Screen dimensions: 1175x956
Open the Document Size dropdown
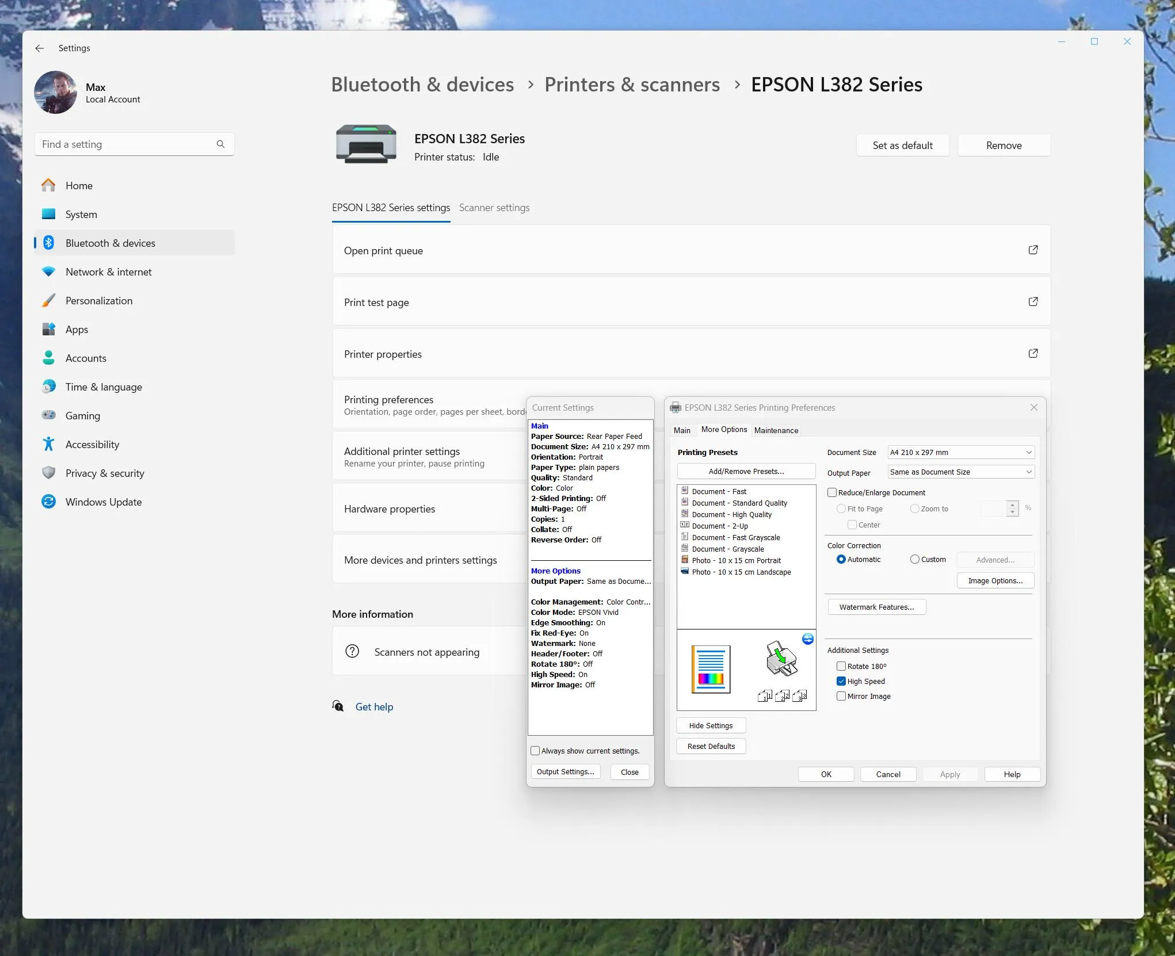pos(961,453)
